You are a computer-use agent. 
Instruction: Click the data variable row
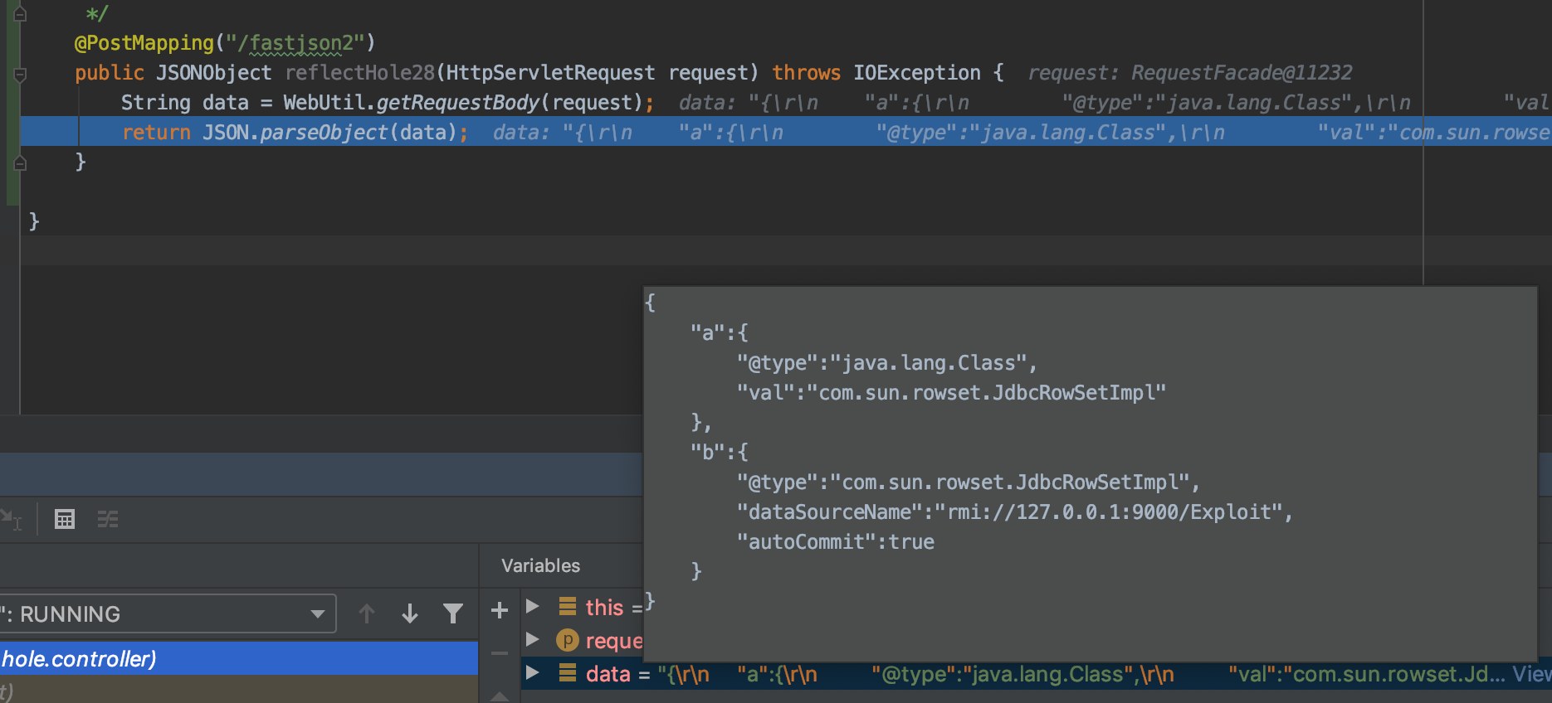coord(1036,674)
